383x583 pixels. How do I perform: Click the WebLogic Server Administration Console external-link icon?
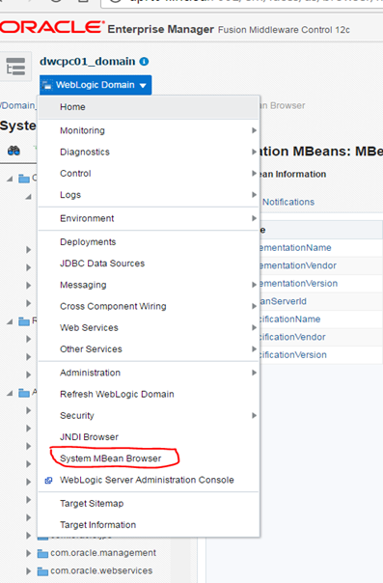point(48,480)
